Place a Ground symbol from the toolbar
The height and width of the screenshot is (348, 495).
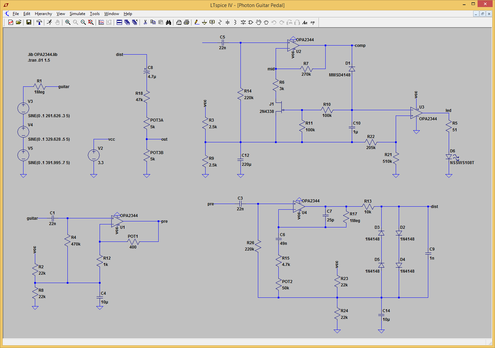click(204, 22)
